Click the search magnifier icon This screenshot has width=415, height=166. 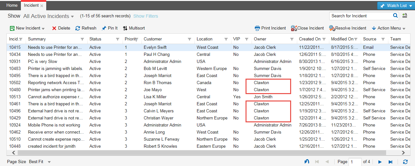pos(395,16)
